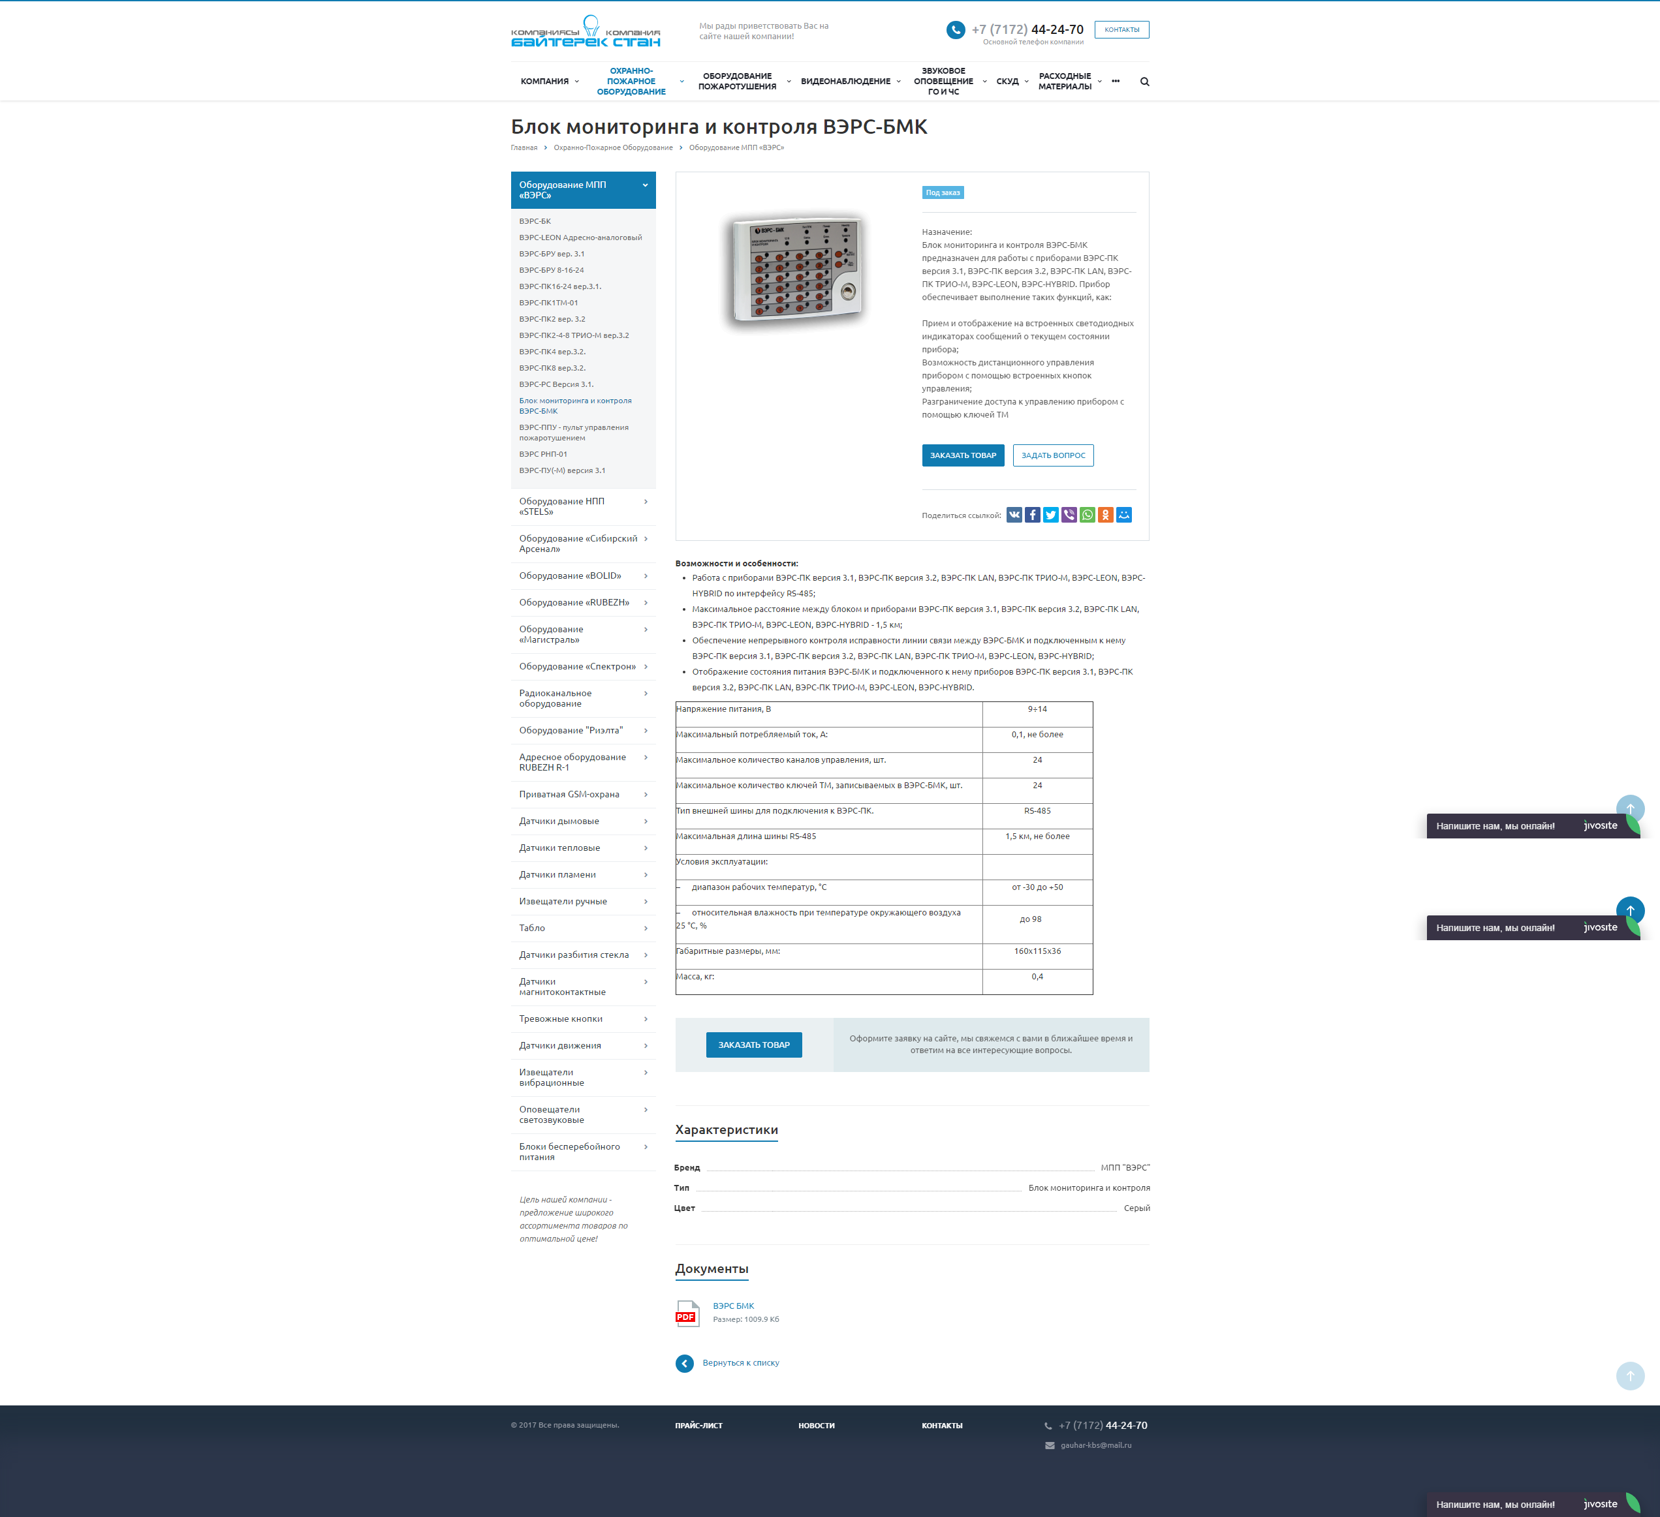This screenshot has width=1660, height=1517.
Task: Follow the Вернуться к списку link
Action: tap(740, 1363)
